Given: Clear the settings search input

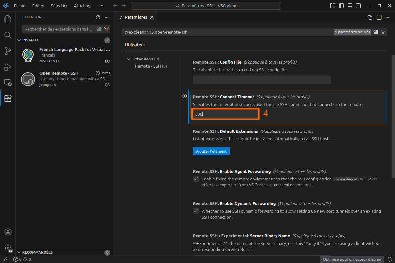Looking at the screenshot, I should 376,32.
